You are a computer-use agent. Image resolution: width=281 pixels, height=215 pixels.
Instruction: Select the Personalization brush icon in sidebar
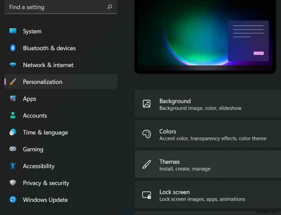(x=13, y=82)
